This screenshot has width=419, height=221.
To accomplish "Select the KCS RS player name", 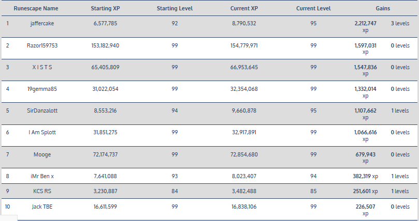I will pyautogui.click(x=42, y=191).
